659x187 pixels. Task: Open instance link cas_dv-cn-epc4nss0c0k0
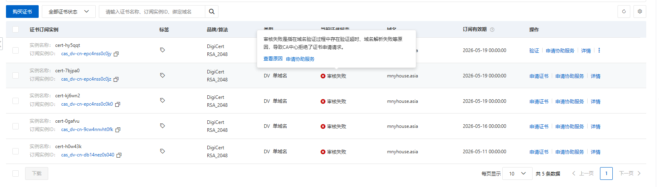87,104
